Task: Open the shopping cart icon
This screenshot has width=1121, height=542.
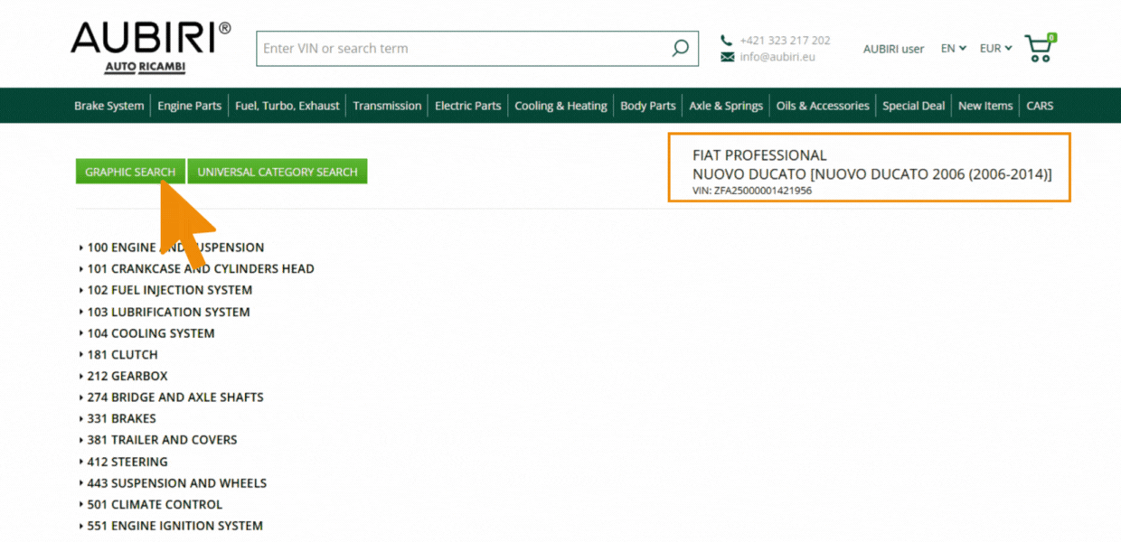Action: click(1040, 48)
